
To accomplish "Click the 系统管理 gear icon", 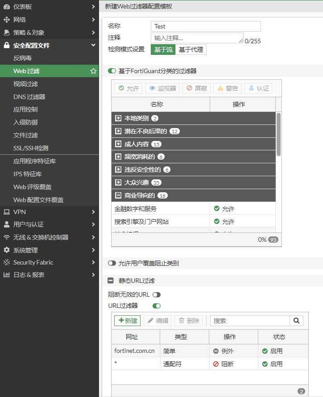I will click(x=6, y=250).
